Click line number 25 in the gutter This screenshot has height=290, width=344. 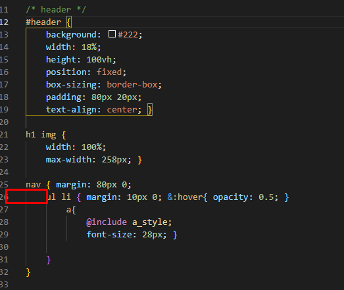click(4, 185)
